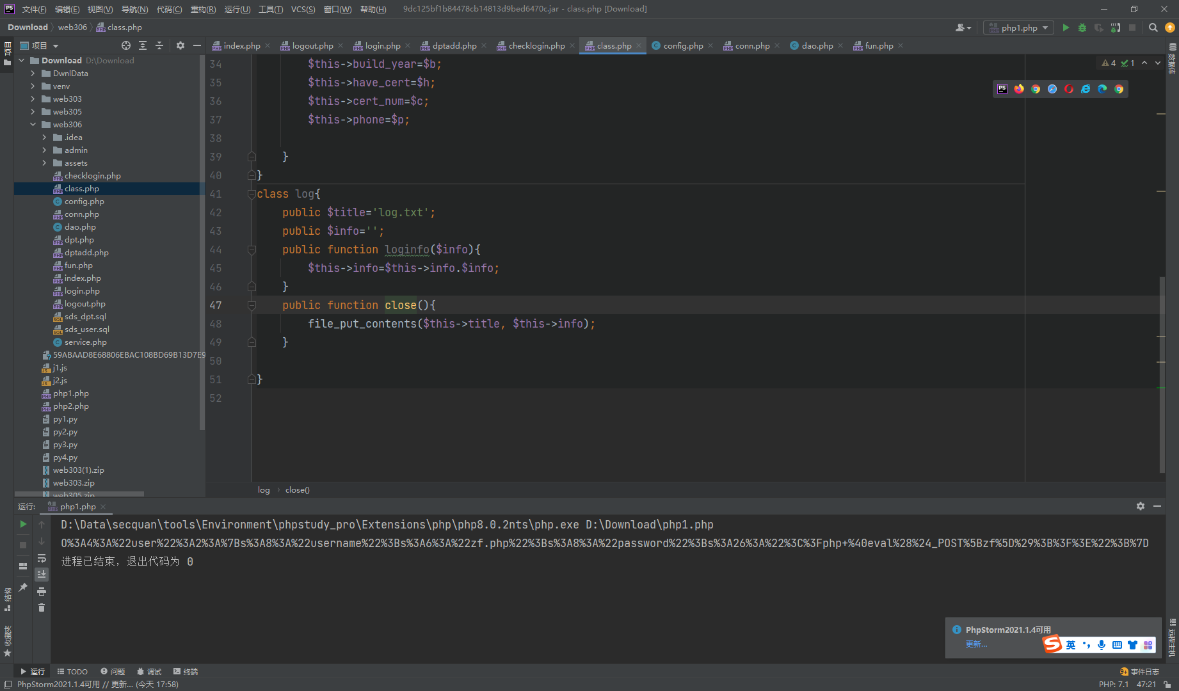Image resolution: width=1179 pixels, height=691 pixels.
Task: Switch to config.php editor tab
Action: pyautogui.click(x=683, y=45)
